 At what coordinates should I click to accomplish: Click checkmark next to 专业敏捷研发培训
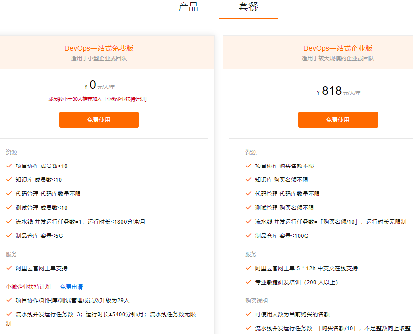(249, 282)
